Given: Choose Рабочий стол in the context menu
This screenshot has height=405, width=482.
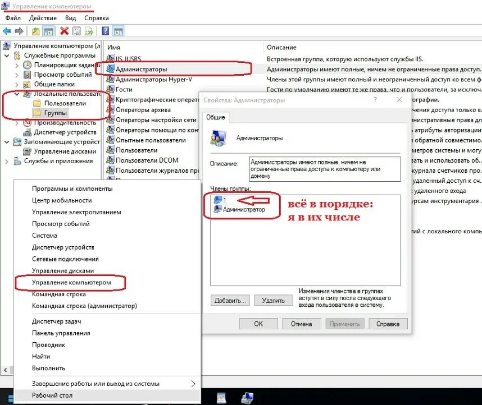Looking at the screenshot, I should pos(52,395).
